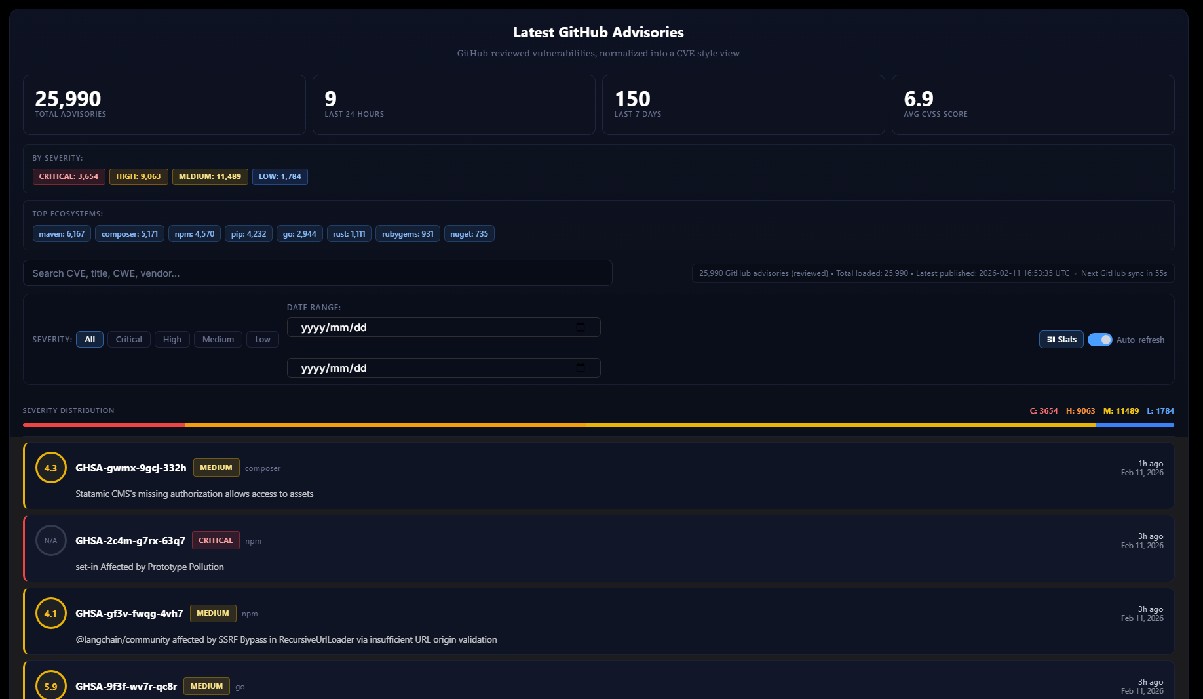Select the High severity filter
Image resolution: width=1203 pixels, height=699 pixels.
click(x=172, y=339)
